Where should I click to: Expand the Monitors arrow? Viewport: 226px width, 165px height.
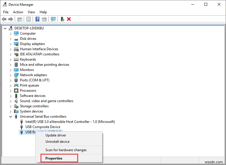coord(10,70)
